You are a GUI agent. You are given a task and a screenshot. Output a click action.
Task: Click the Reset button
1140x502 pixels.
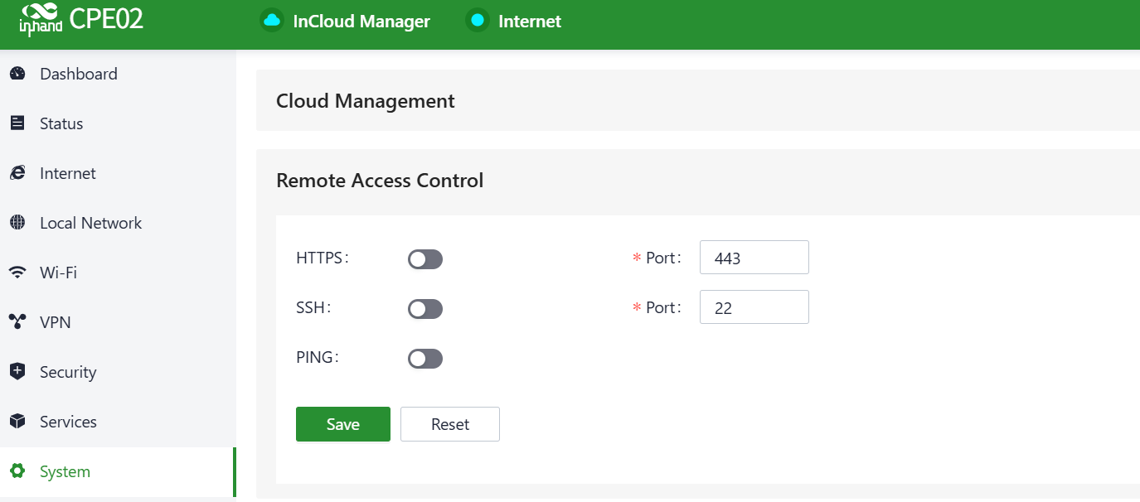[x=450, y=424]
